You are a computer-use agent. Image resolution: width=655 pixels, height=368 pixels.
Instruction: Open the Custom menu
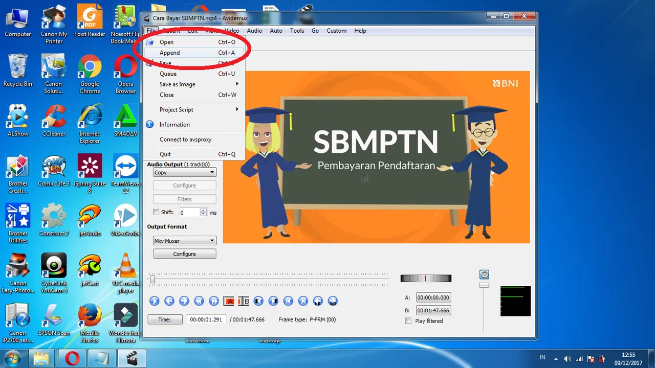[x=336, y=31]
